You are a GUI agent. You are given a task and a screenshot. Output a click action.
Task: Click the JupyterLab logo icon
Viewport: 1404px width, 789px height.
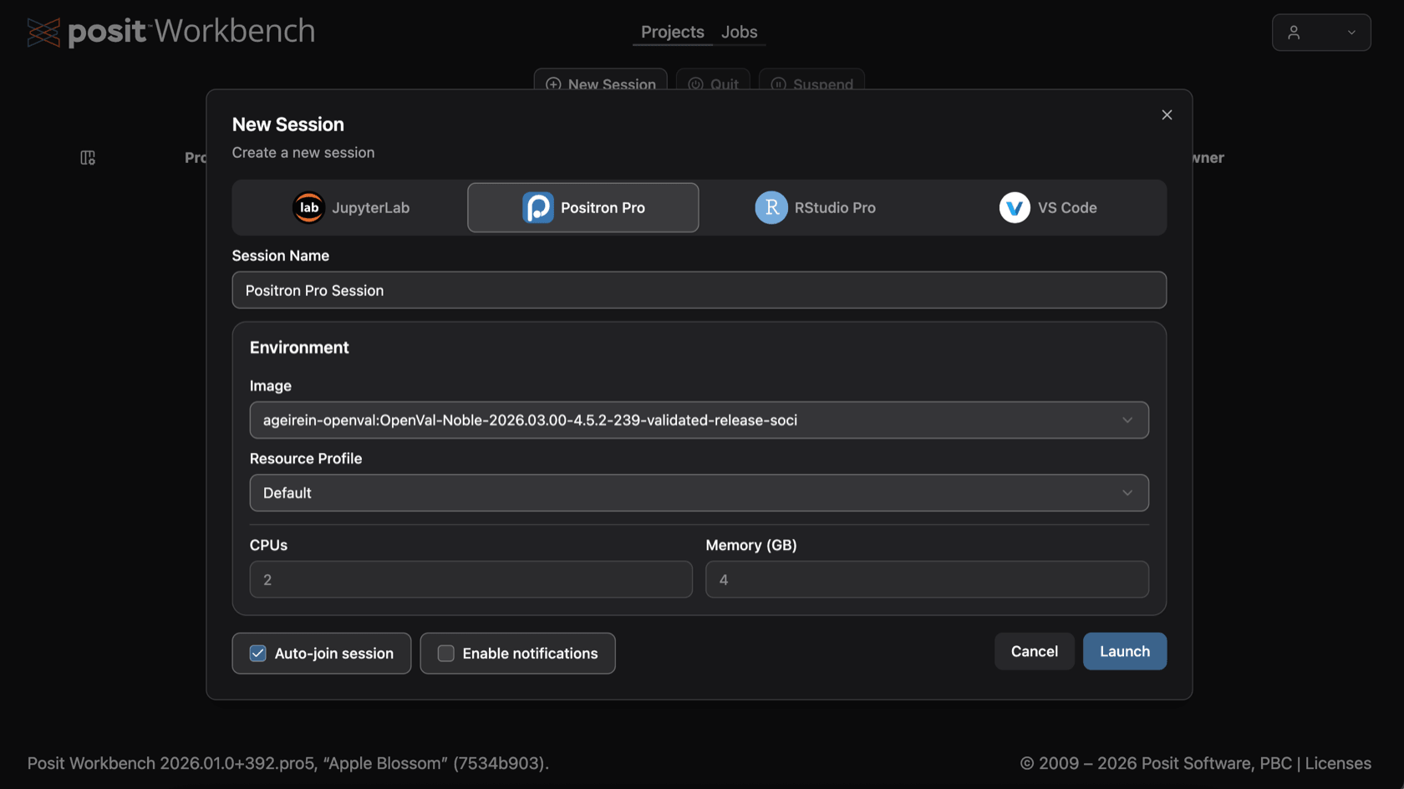(308, 207)
